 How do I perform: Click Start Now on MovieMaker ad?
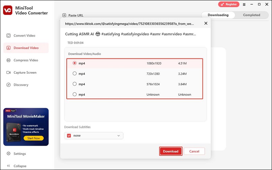tap(33, 138)
